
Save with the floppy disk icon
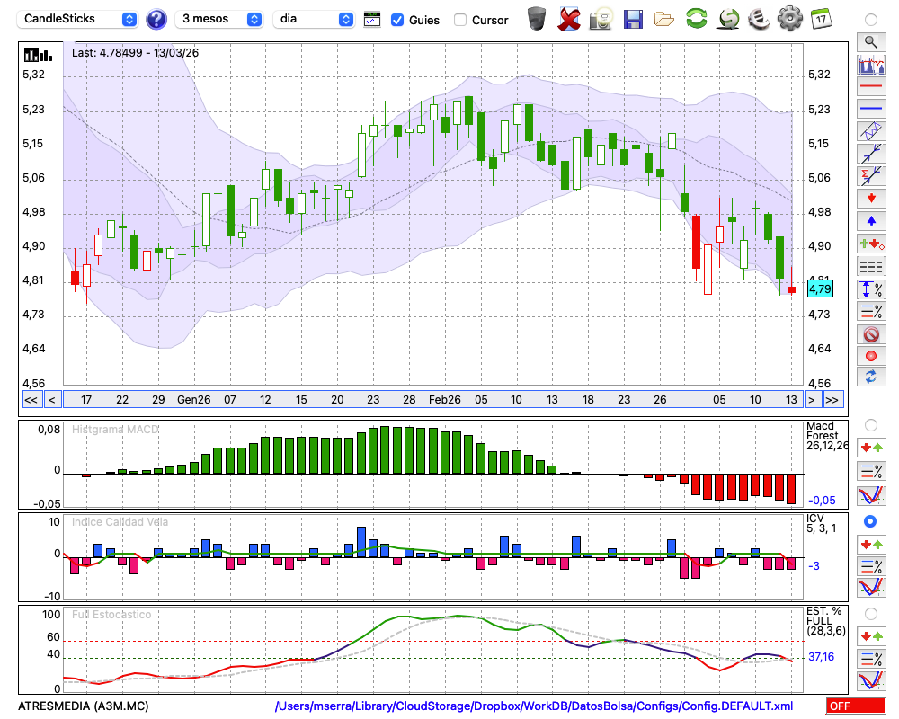[633, 19]
